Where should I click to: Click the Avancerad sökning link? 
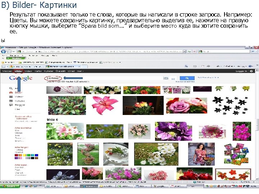(x=185, y=82)
